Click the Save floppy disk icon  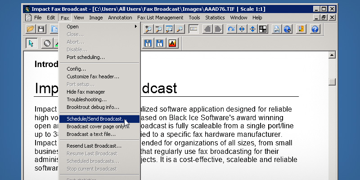click(x=41, y=29)
